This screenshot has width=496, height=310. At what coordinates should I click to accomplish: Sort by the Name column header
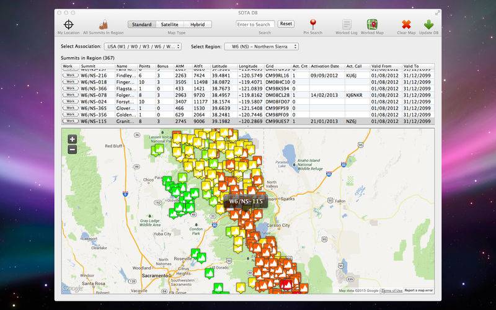(x=126, y=66)
